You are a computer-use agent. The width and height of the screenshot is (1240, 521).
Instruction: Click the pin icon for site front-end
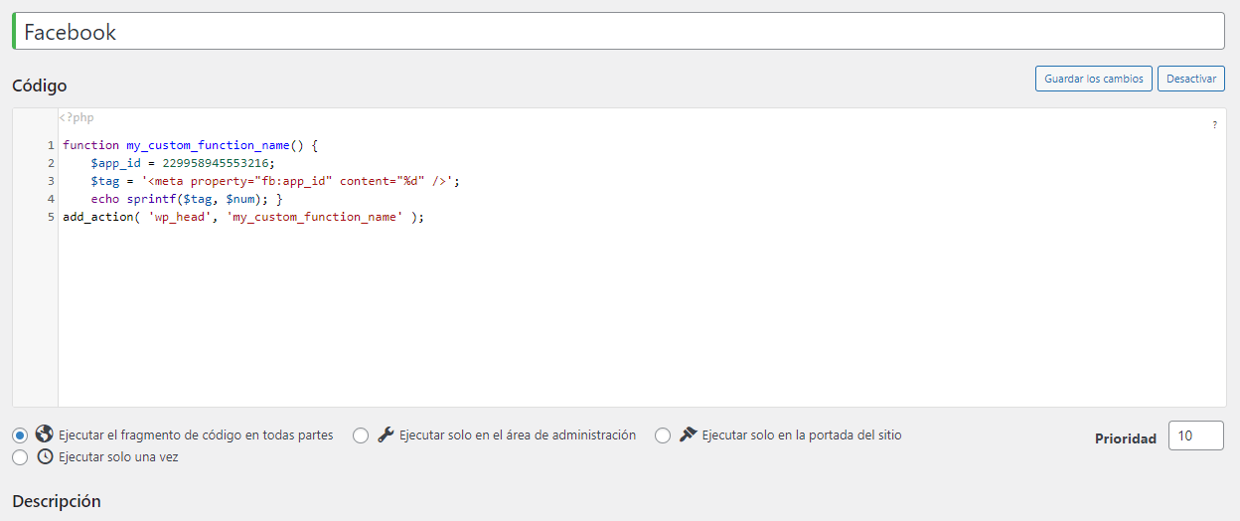[688, 434]
